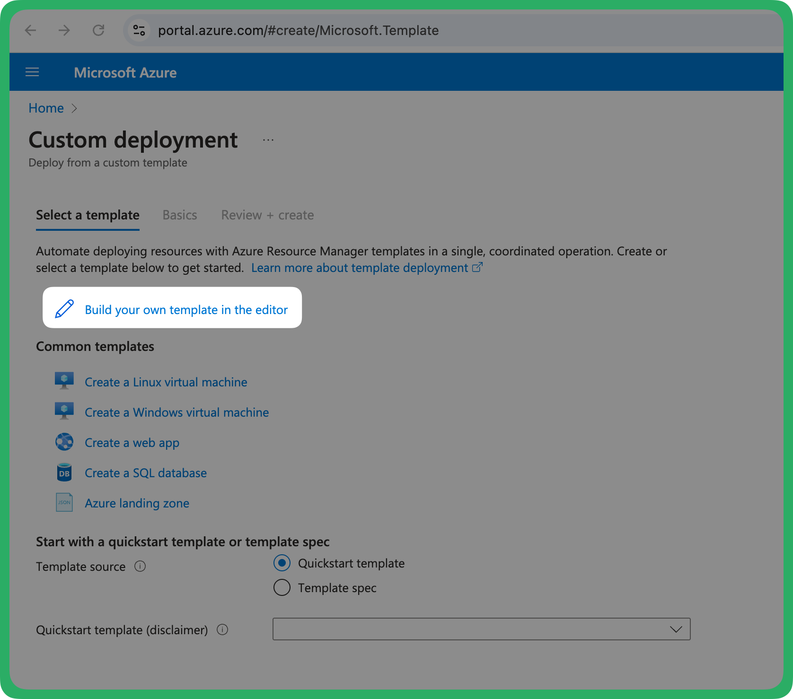Go to Home breadcrumb link

46,108
